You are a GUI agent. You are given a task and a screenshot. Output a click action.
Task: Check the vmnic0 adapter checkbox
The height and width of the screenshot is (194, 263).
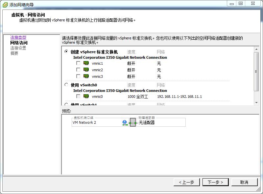[x=78, y=96]
